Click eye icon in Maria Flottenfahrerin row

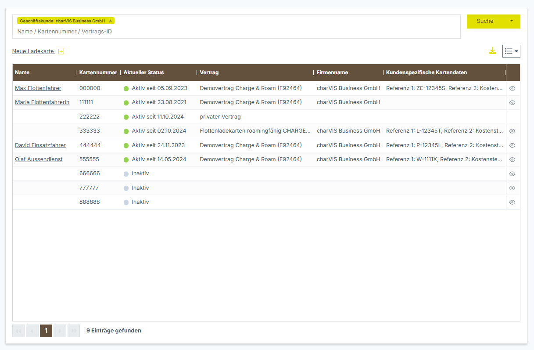pos(512,103)
